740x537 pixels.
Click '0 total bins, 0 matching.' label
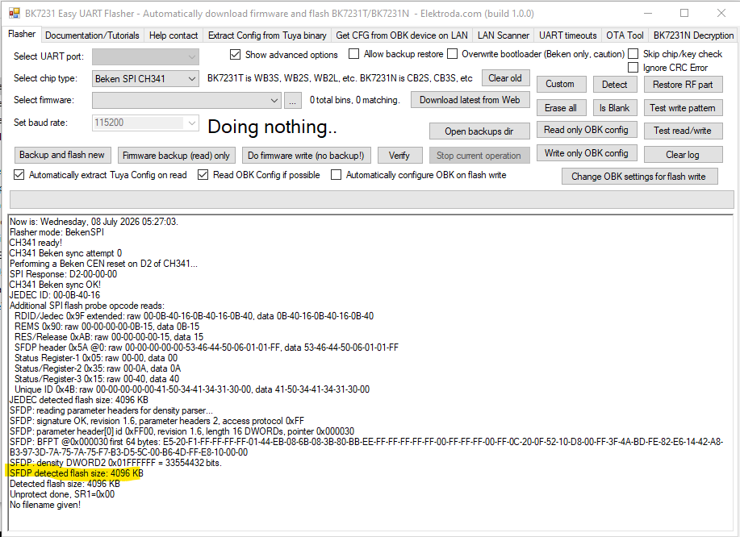coord(355,100)
